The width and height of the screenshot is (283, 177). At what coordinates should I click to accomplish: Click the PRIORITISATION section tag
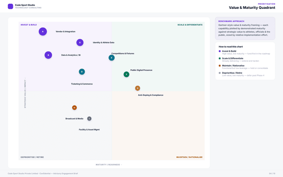point(266,4)
